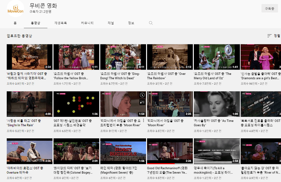The image size is (281, 182).
Task: Play the 'Merry Old Land of Oz' thumbnail
Action: (217, 57)
